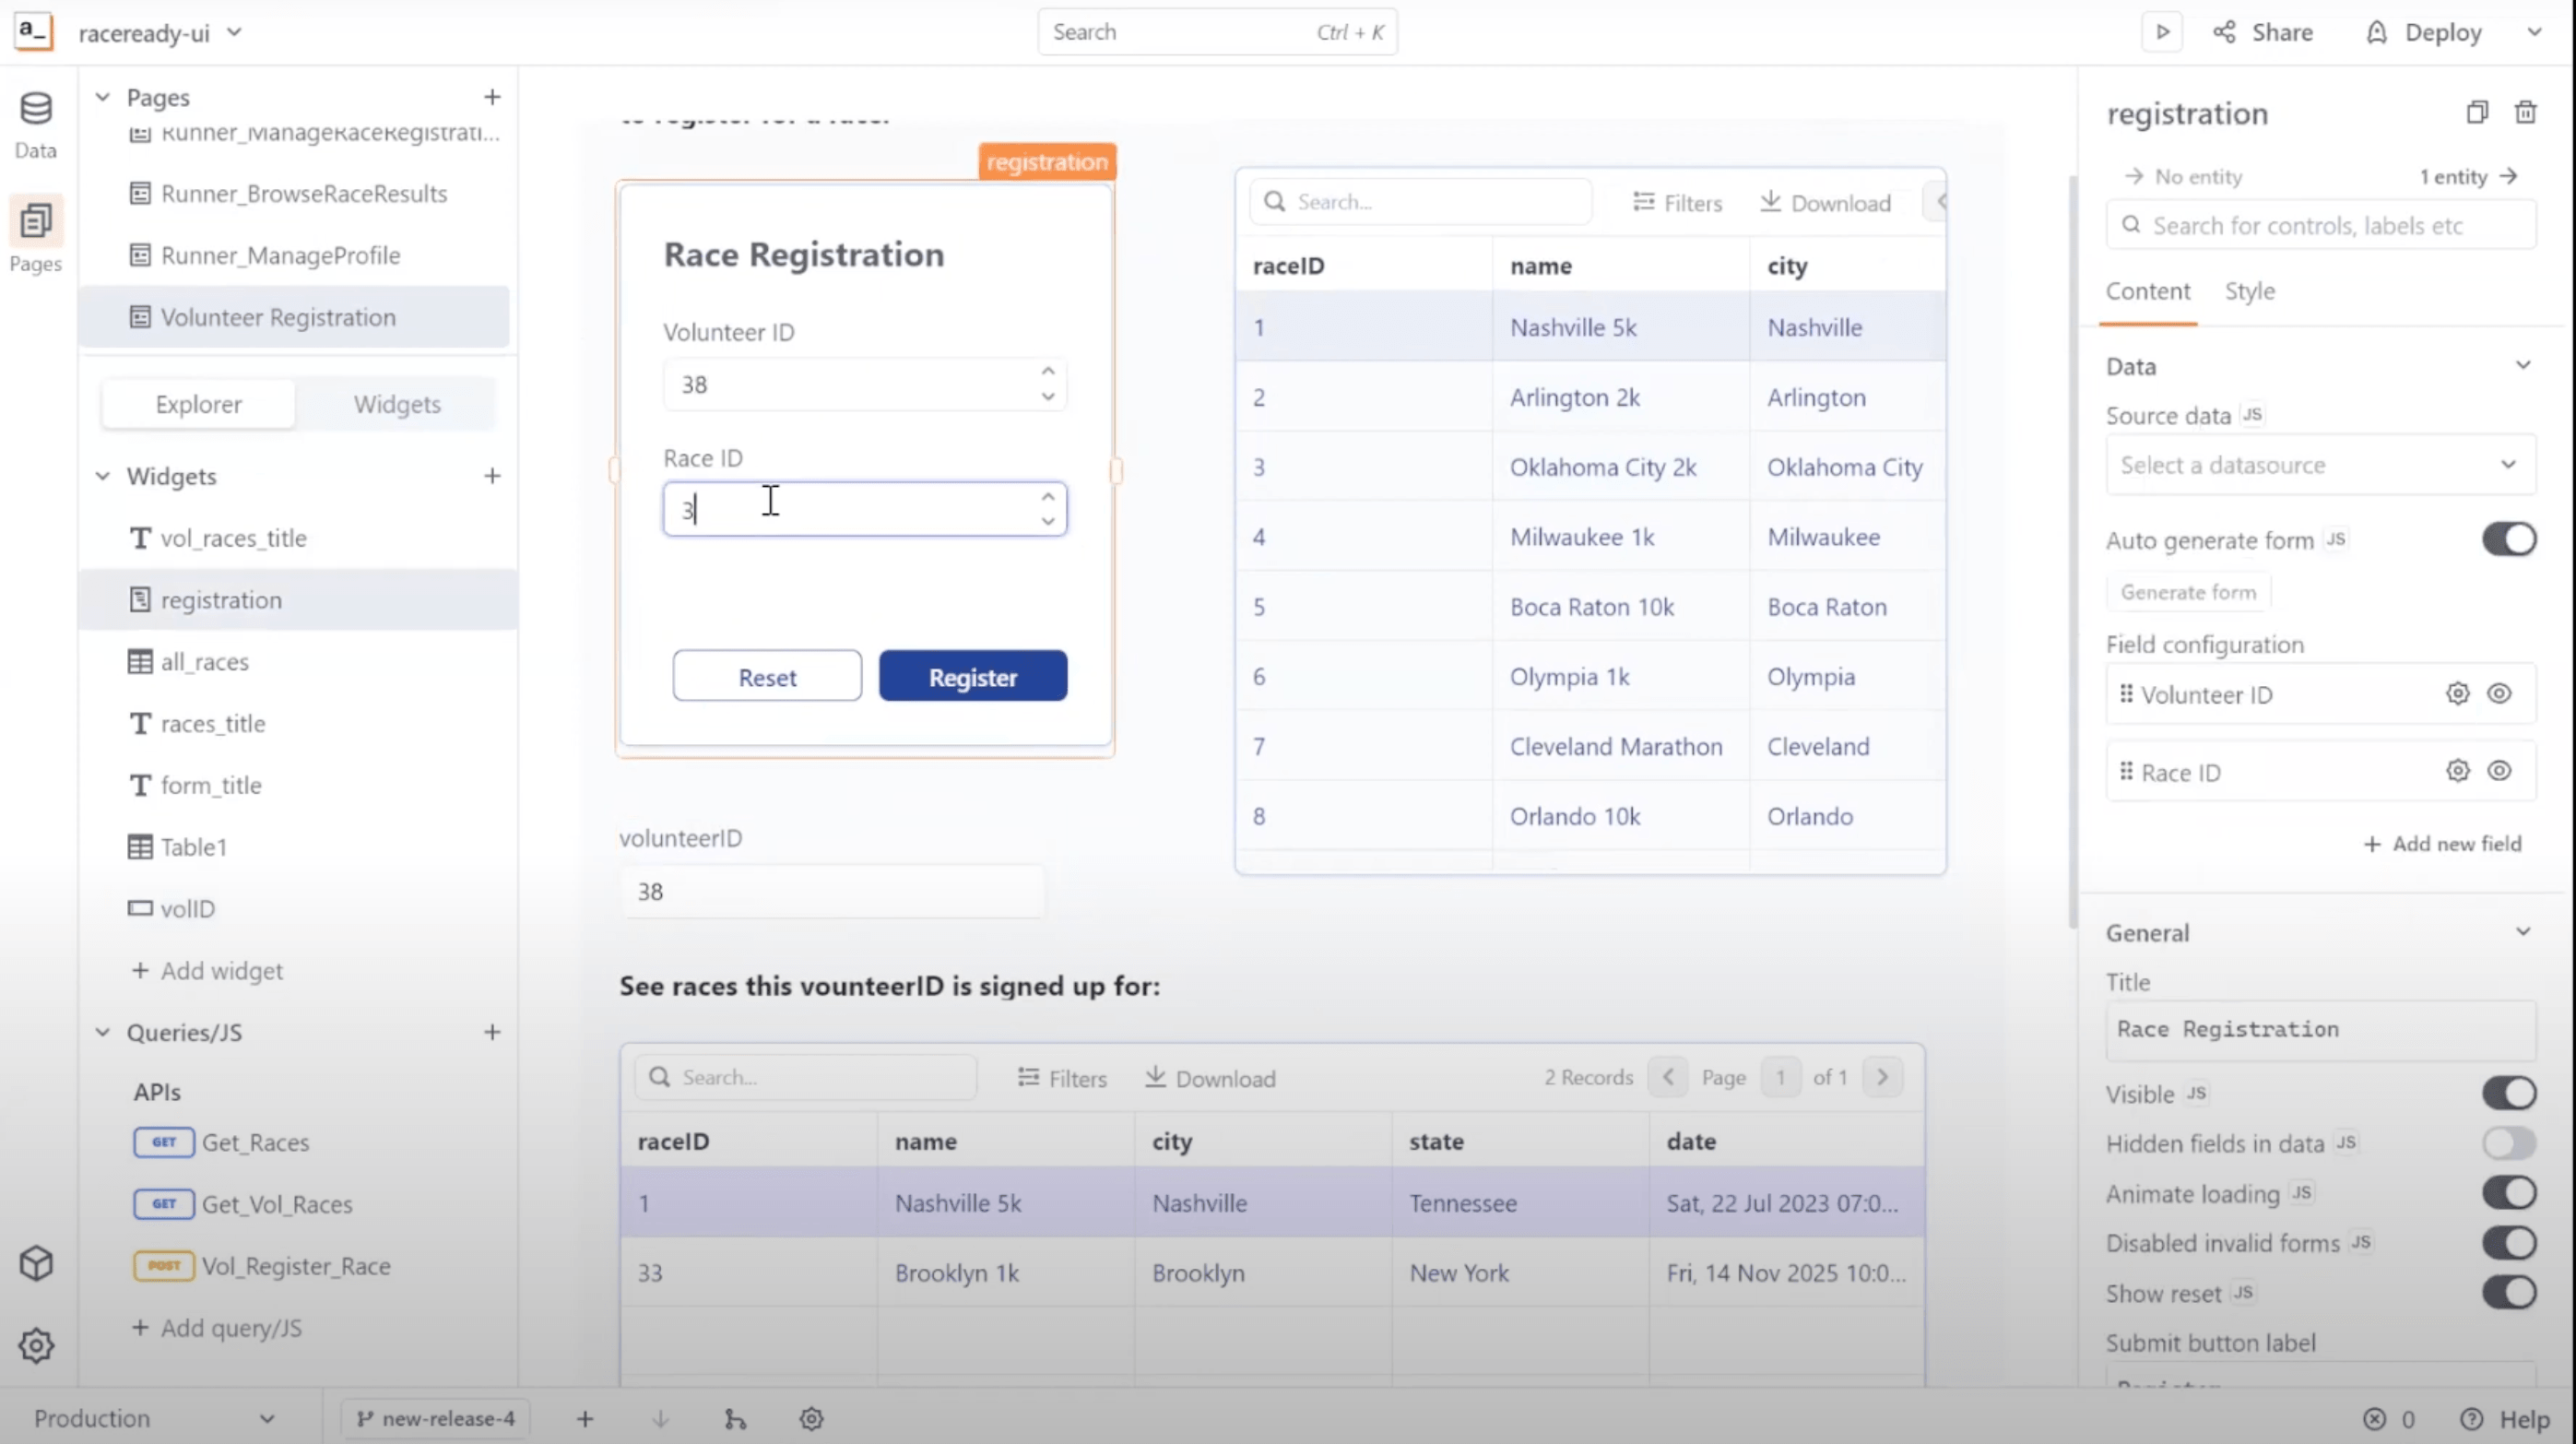This screenshot has width=2576, height=1444.
Task: Click the Reset button in form
Action: (x=767, y=677)
